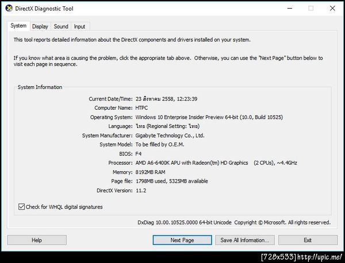The height and width of the screenshot is (263, 345).
Task: Click Save All Information button
Action: (x=245, y=240)
